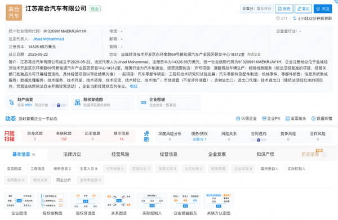Switch to the 经营风险 tab
This screenshot has width=338, height=220.
(x=121, y=154)
